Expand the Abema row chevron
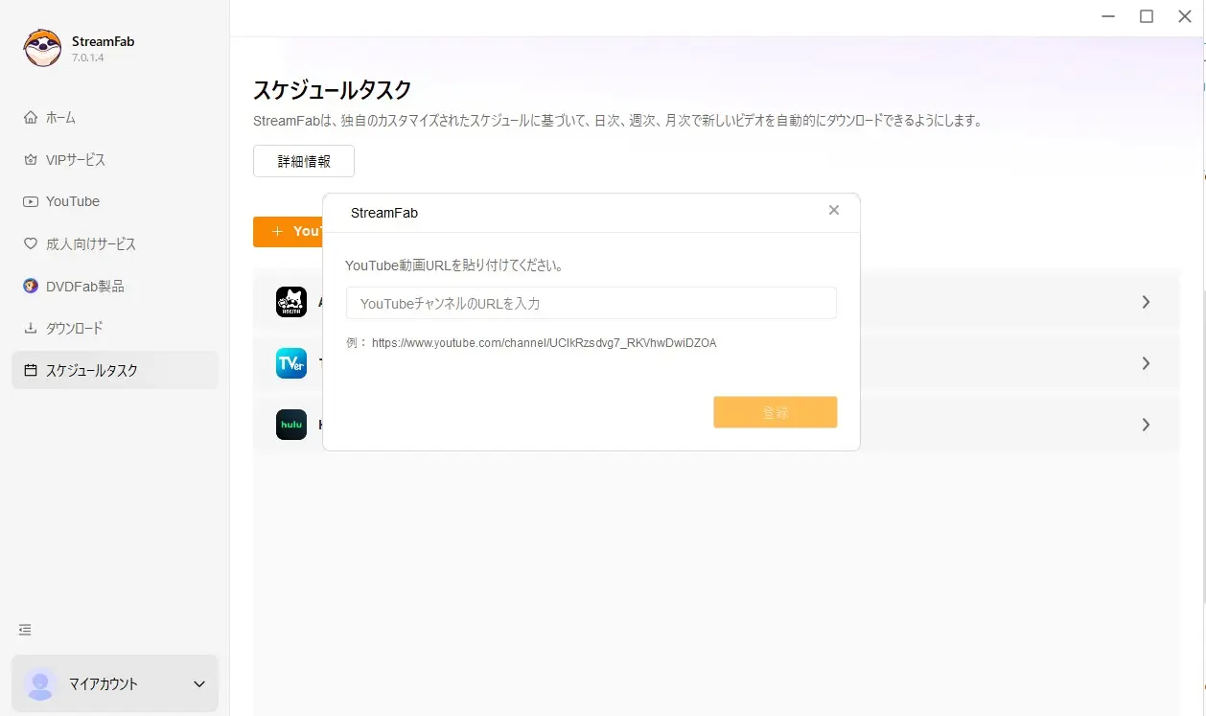Screen dimensions: 1206x716 (1146, 302)
